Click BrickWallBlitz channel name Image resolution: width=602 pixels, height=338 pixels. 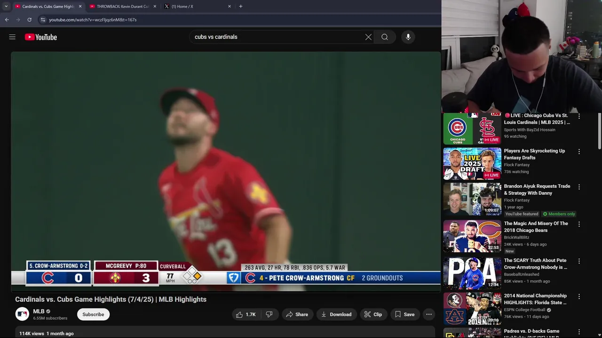tap(518, 238)
